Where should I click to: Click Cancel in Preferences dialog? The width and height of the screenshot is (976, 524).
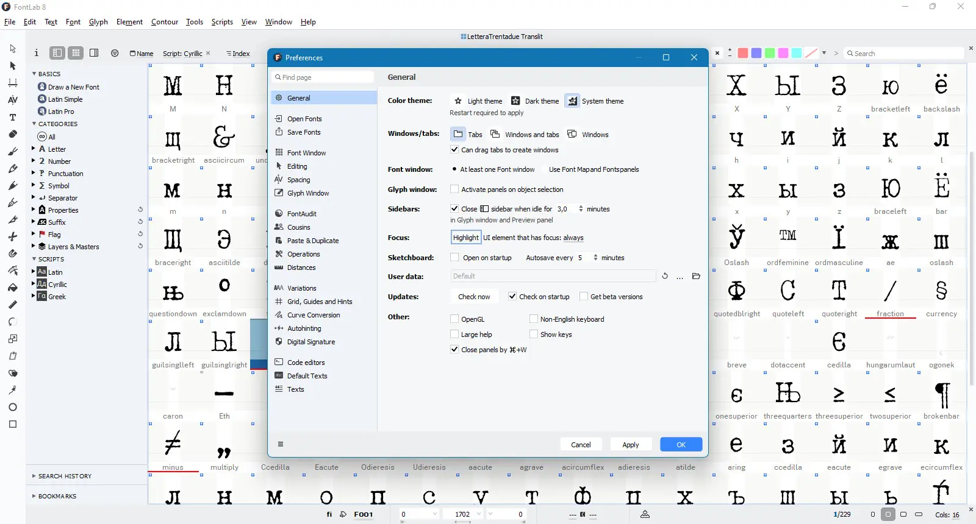click(x=581, y=445)
